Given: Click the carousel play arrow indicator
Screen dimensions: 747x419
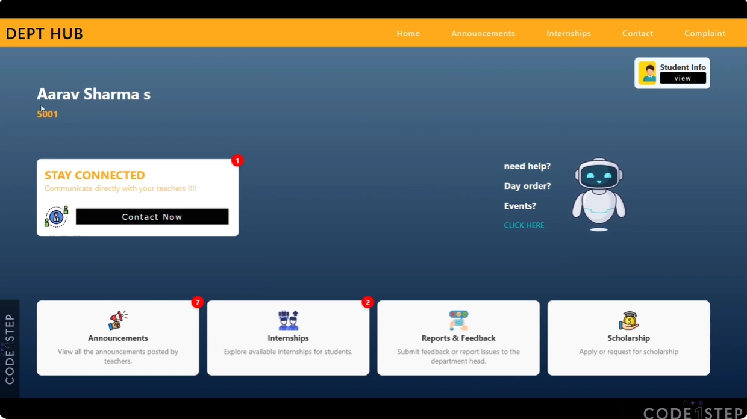Looking at the screenshot, I should pos(693,403).
